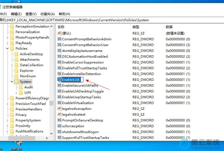Screen dimensions: 224x151
Task: Collapse the System tree node
Action: coord(12,82)
